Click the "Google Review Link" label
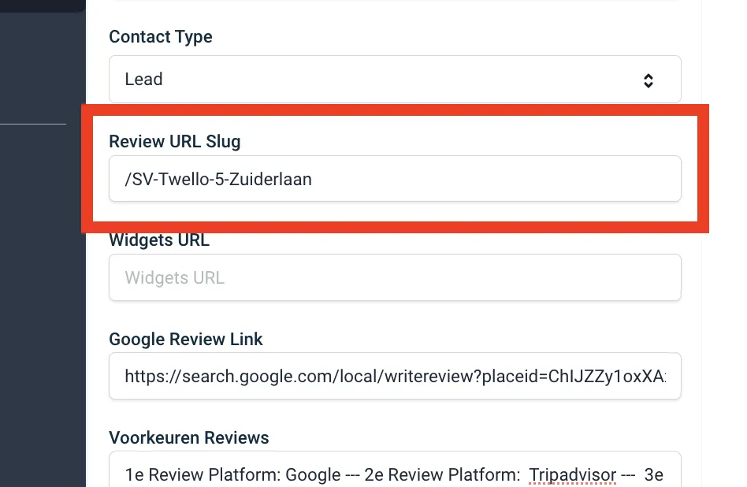747x487 pixels. coord(186,339)
